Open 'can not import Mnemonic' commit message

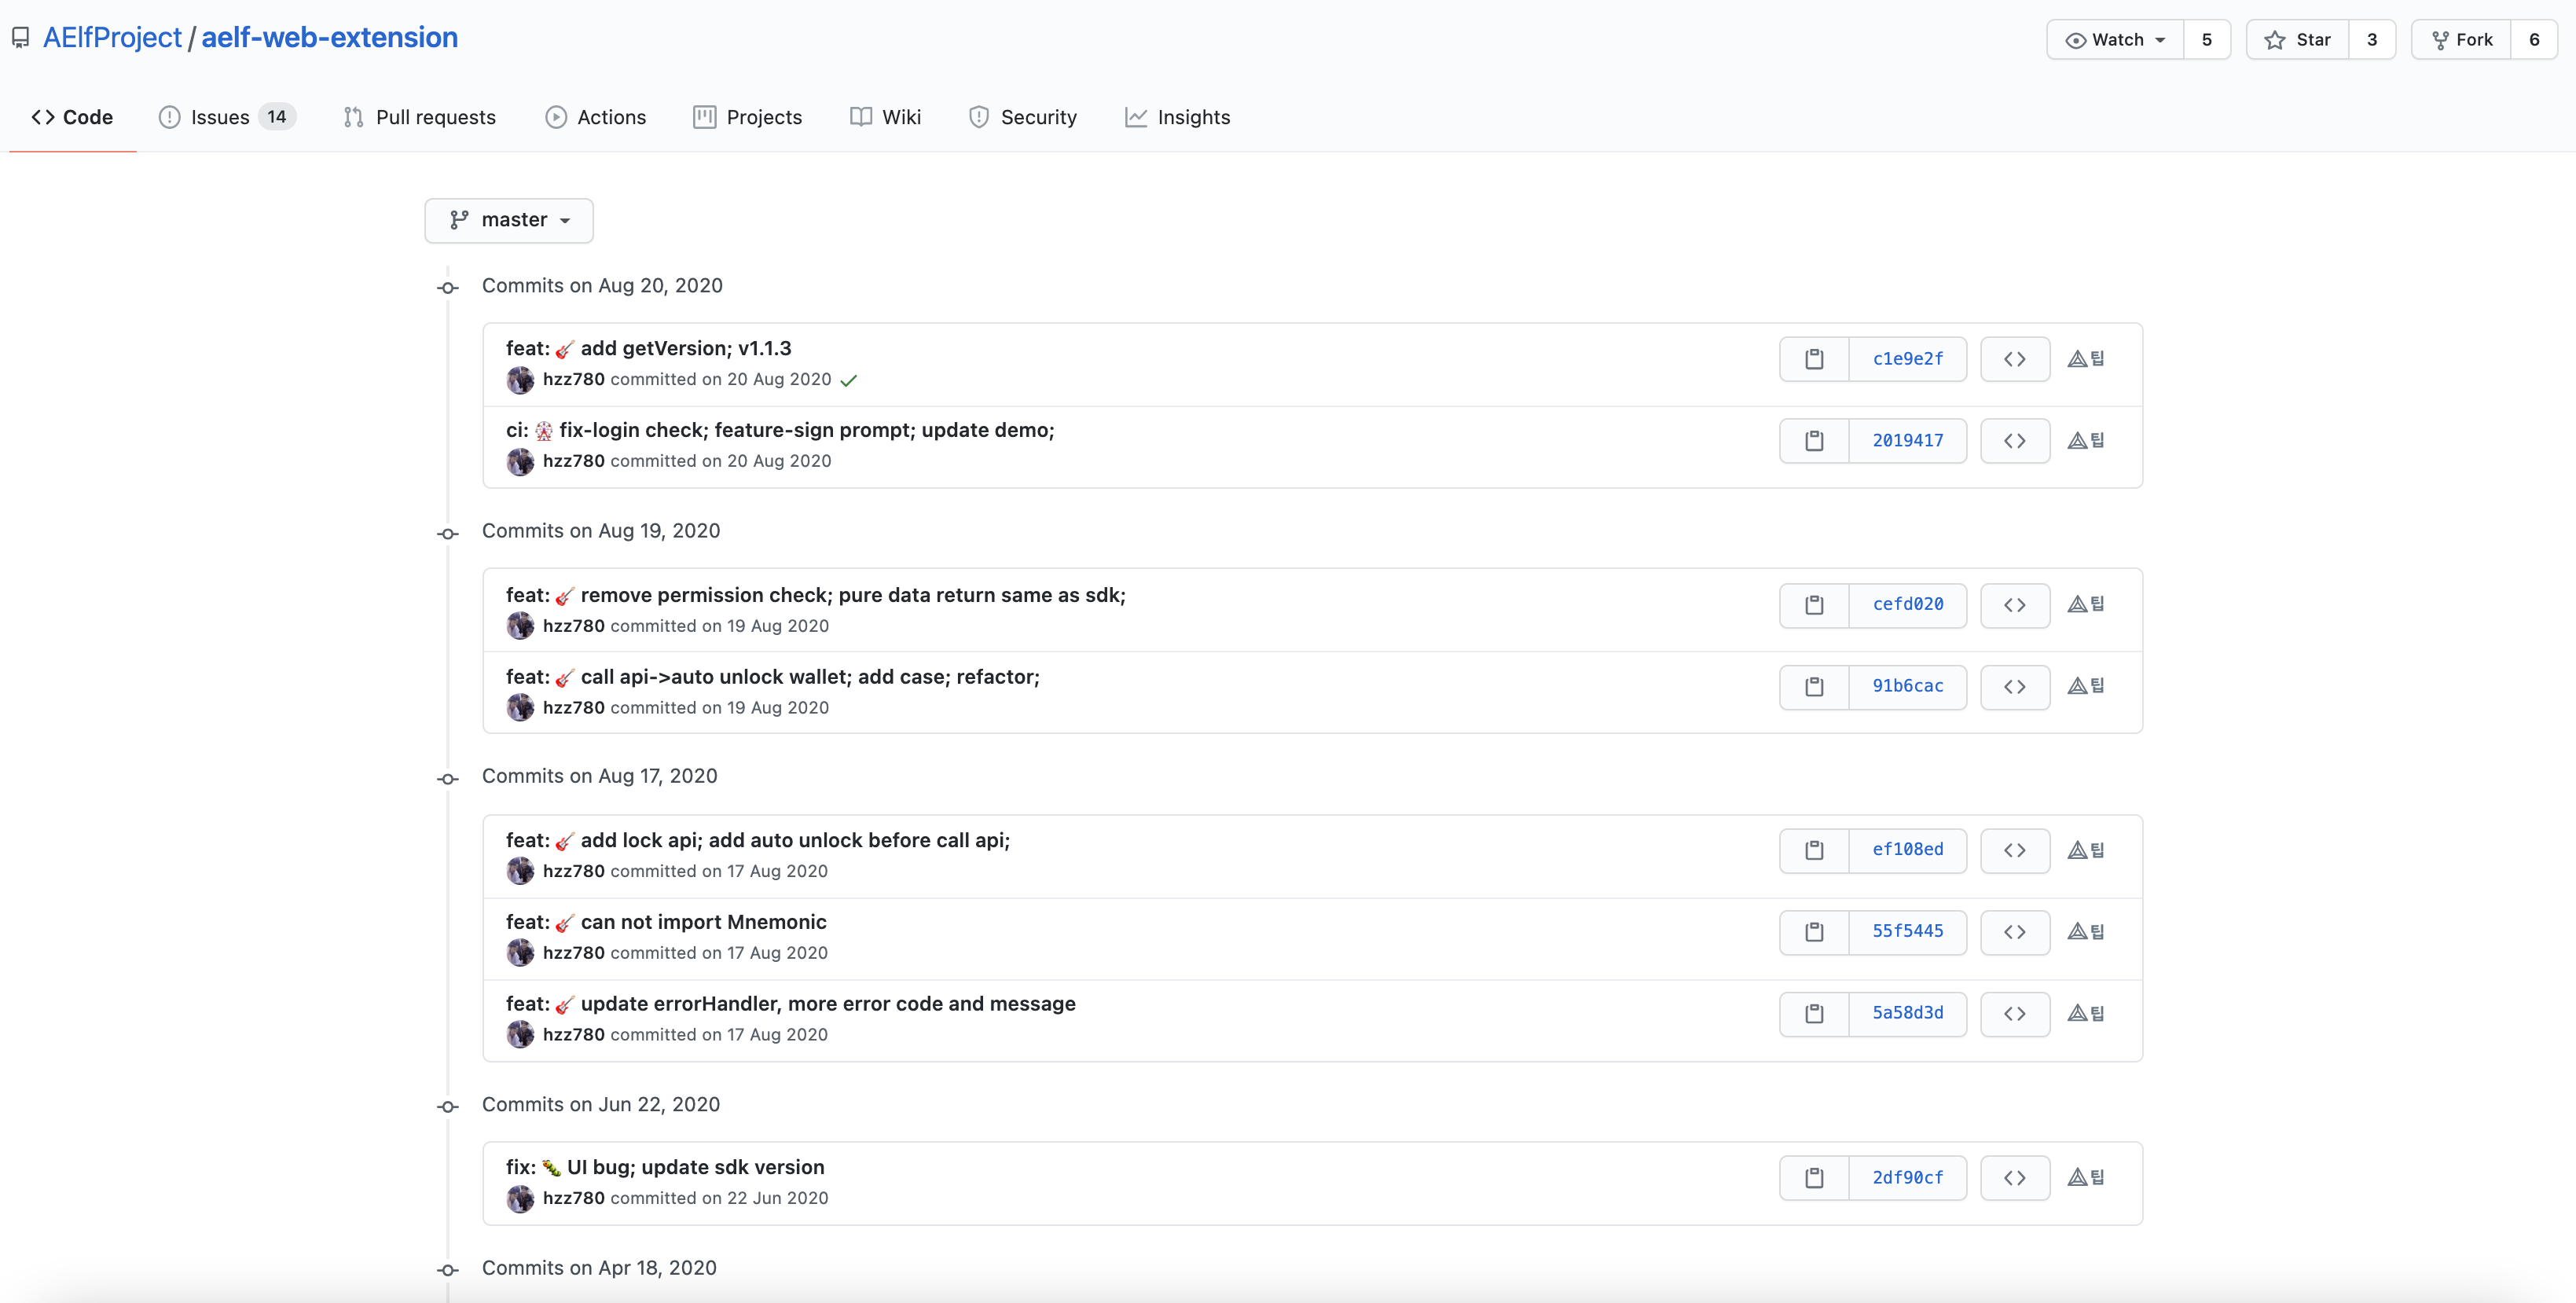(666, 922)
